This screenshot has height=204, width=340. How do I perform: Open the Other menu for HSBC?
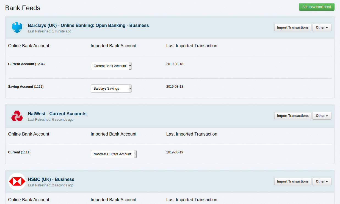click(322, 181)
